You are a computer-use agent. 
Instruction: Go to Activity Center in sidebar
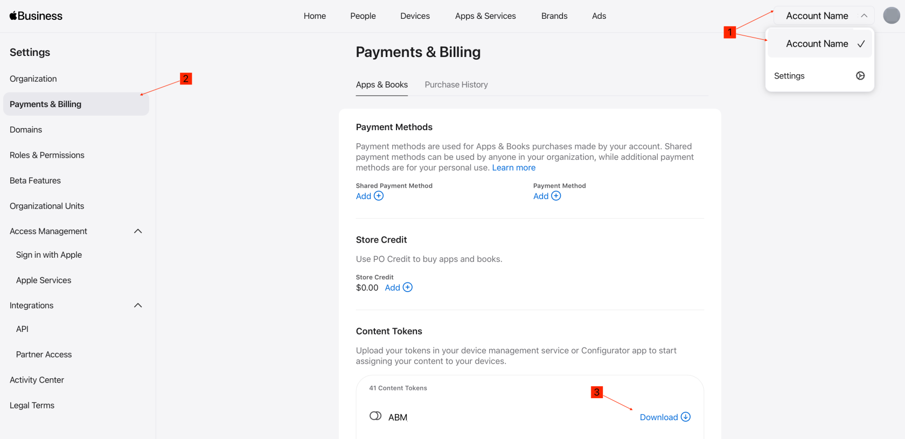[x=37, y=380]
